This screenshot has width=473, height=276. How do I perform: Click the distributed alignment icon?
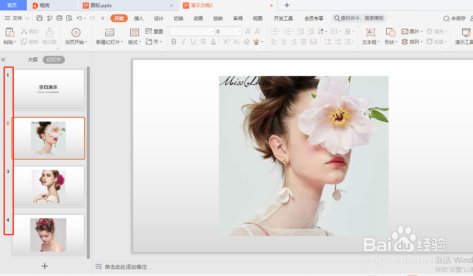314,42
